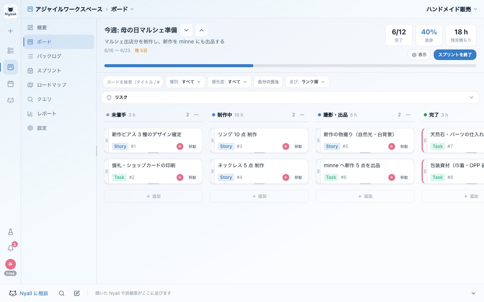Open card リング 10 点 制作

(237, 134)
